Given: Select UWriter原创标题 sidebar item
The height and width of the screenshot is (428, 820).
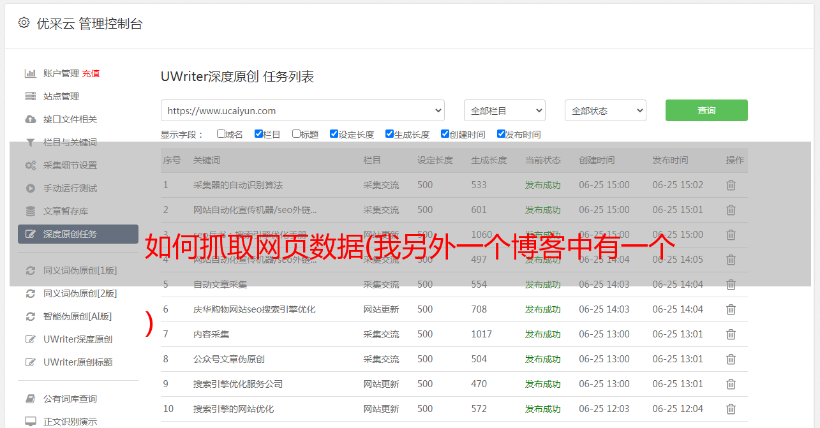Looking at the screenshot, I should [x=78, y=362].
